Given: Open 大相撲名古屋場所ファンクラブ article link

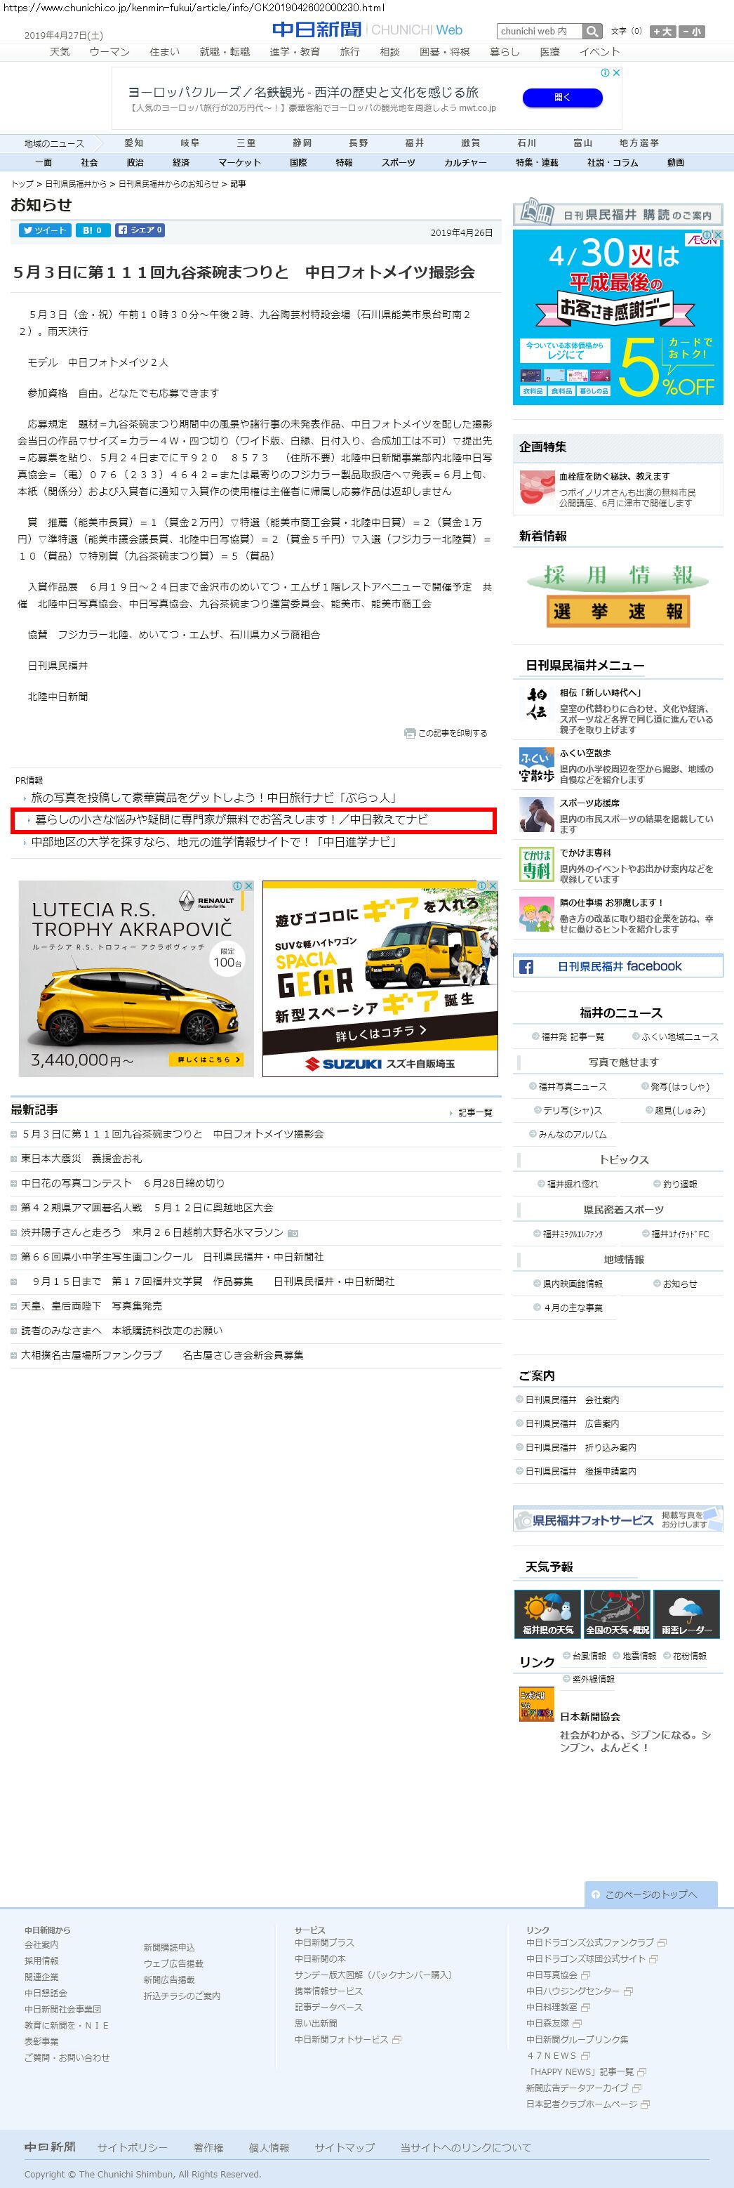Looking at the screenshot, I should [162, 1355].
